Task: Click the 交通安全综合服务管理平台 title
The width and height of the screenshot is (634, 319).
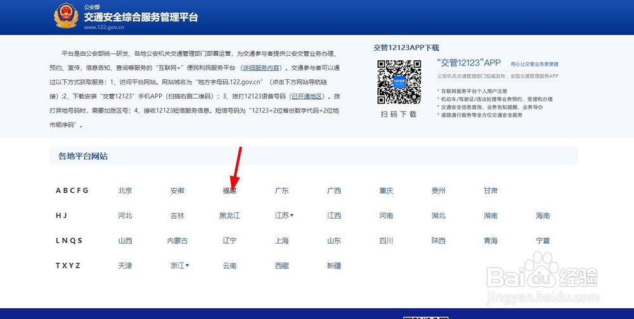Action: pyautogui.click(x=141, y=17)
